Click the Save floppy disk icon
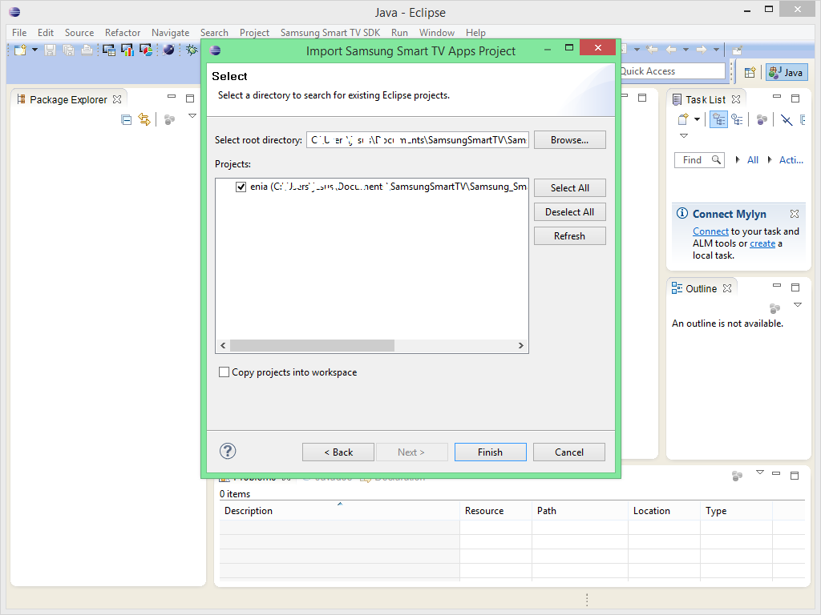The height and width of the screenshot is (615, 821). 51,50
